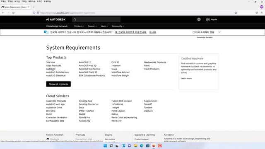Click the Show all products button
This screenshot has height=149, width=265.
click(58, 84)
